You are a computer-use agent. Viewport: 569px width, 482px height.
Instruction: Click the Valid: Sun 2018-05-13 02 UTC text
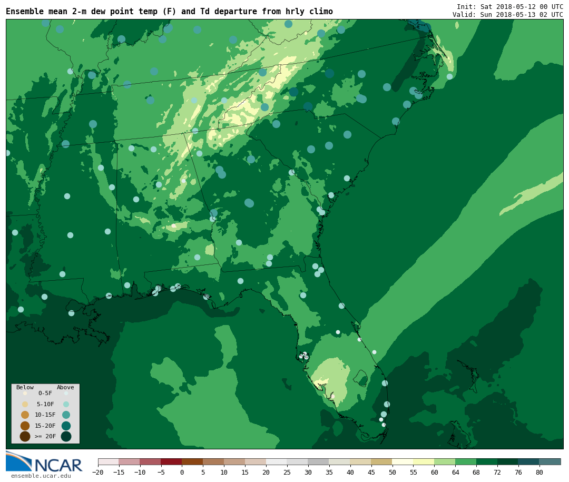pos(508,15)
